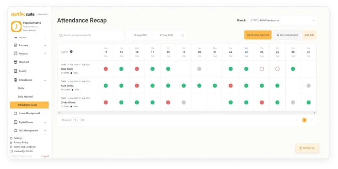Click the 27 Aug 2023 end date

pos(166,35)
